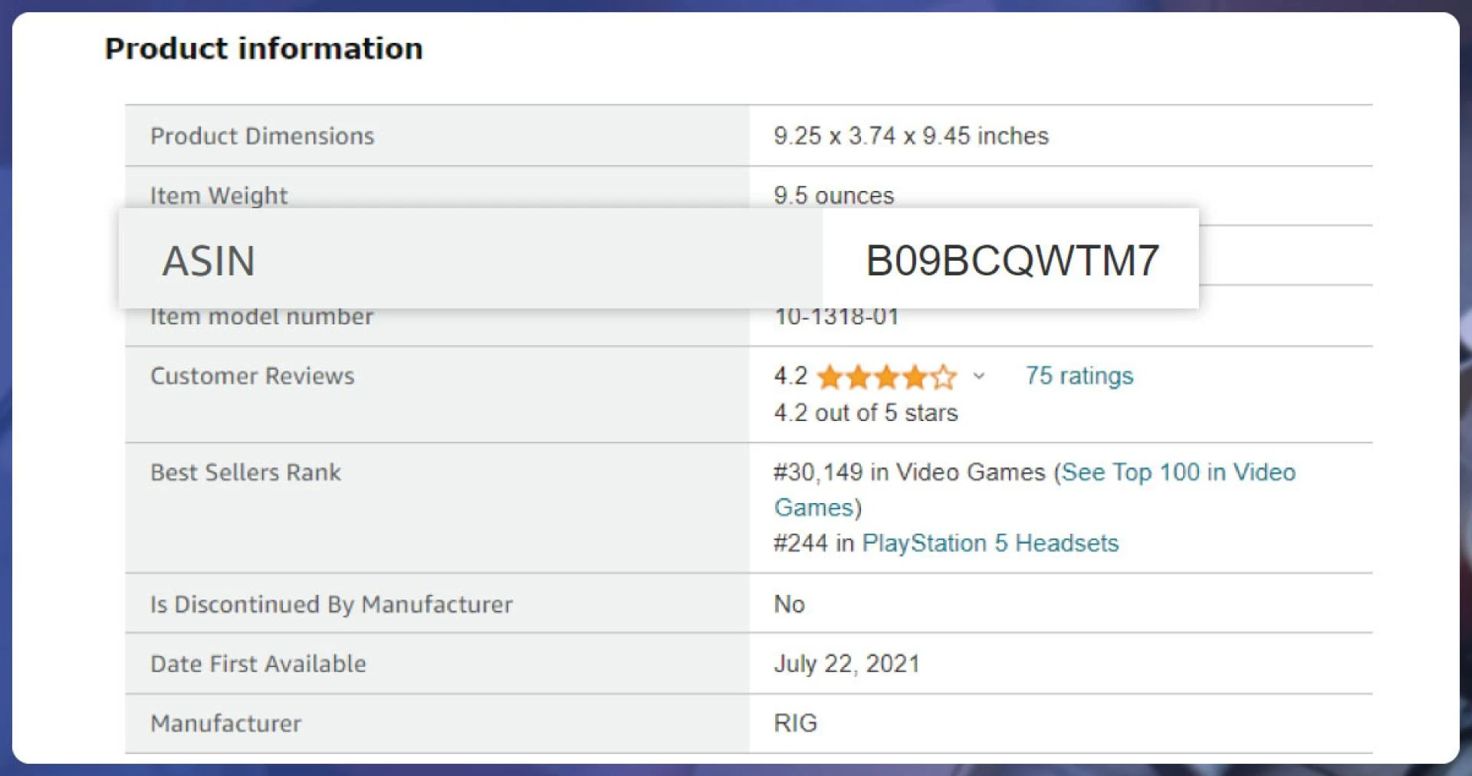Select the Product information heading
The width and height of the screenshot is (1472, 776).
tap(264, 48)
